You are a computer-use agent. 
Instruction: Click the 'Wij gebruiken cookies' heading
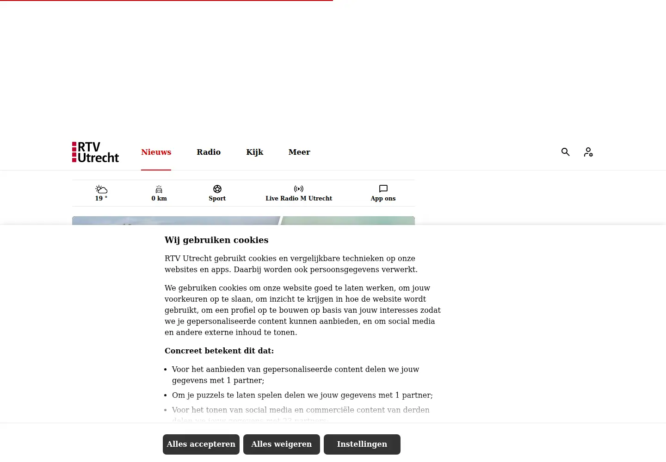click(x=216, y=240)
